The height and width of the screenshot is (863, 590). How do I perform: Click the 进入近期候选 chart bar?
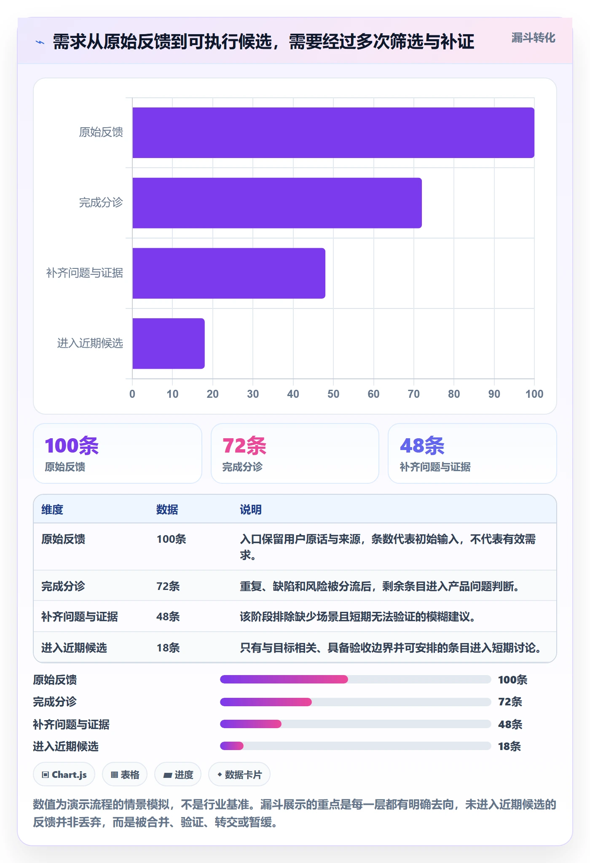169,343
